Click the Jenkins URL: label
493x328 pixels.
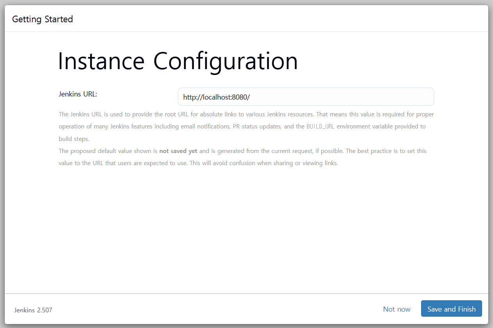pos(78,94)
